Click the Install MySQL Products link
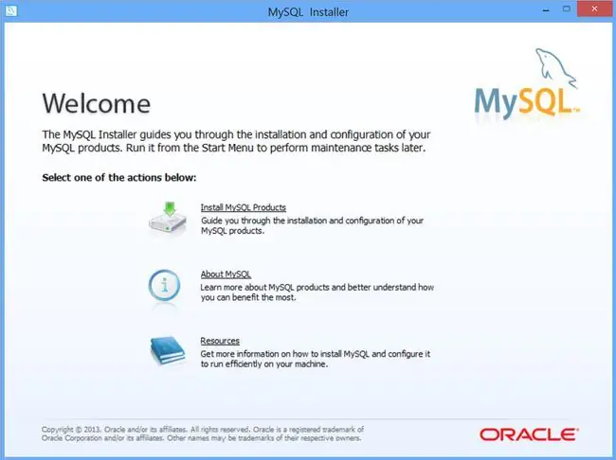This screenshot has width=616, height=460. coord(244,207)
